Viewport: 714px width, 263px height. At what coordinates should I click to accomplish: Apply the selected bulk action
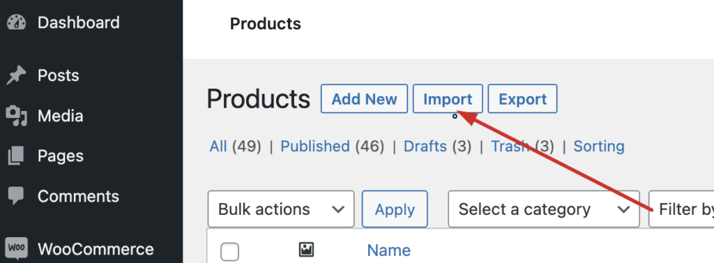(395, 209)
